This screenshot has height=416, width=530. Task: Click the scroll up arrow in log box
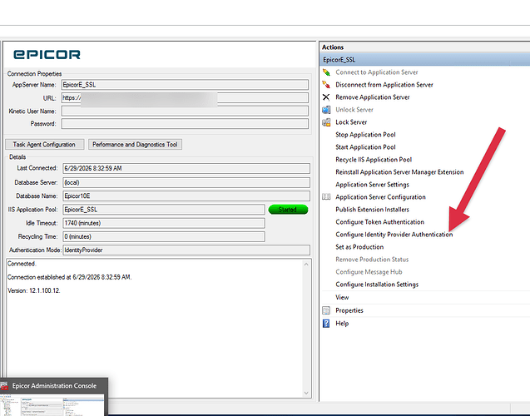pyautogui.click(x=306, y=264)
